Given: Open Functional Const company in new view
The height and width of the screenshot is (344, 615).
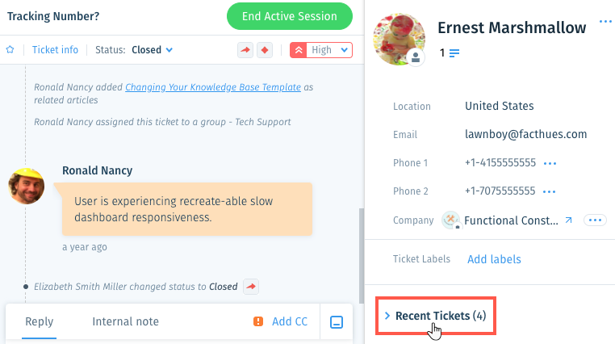Looking at the screenshot, I should (568, 220).
